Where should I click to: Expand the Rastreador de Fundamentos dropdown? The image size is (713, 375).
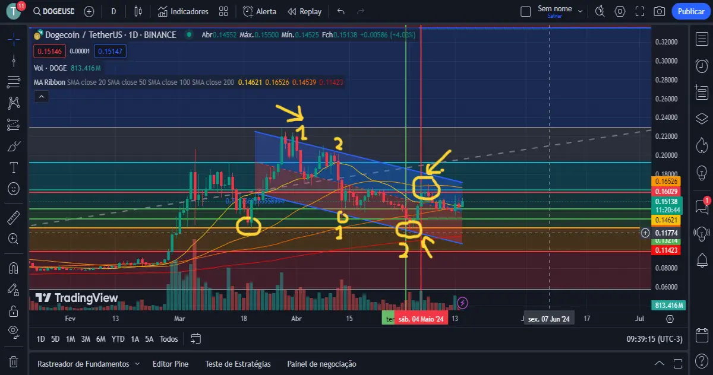137,364
